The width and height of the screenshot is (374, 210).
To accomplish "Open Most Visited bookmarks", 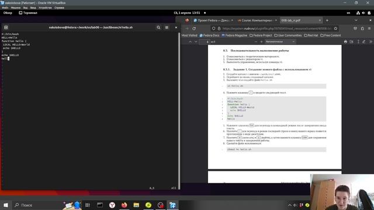I will pos(189,36).
